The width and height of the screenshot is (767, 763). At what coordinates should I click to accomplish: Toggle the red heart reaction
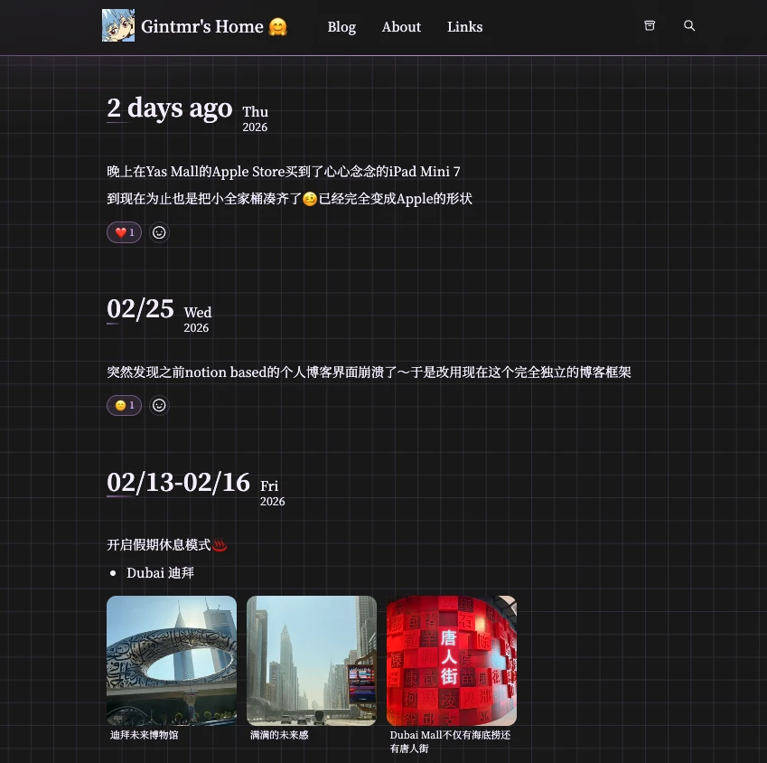[125, 232]
